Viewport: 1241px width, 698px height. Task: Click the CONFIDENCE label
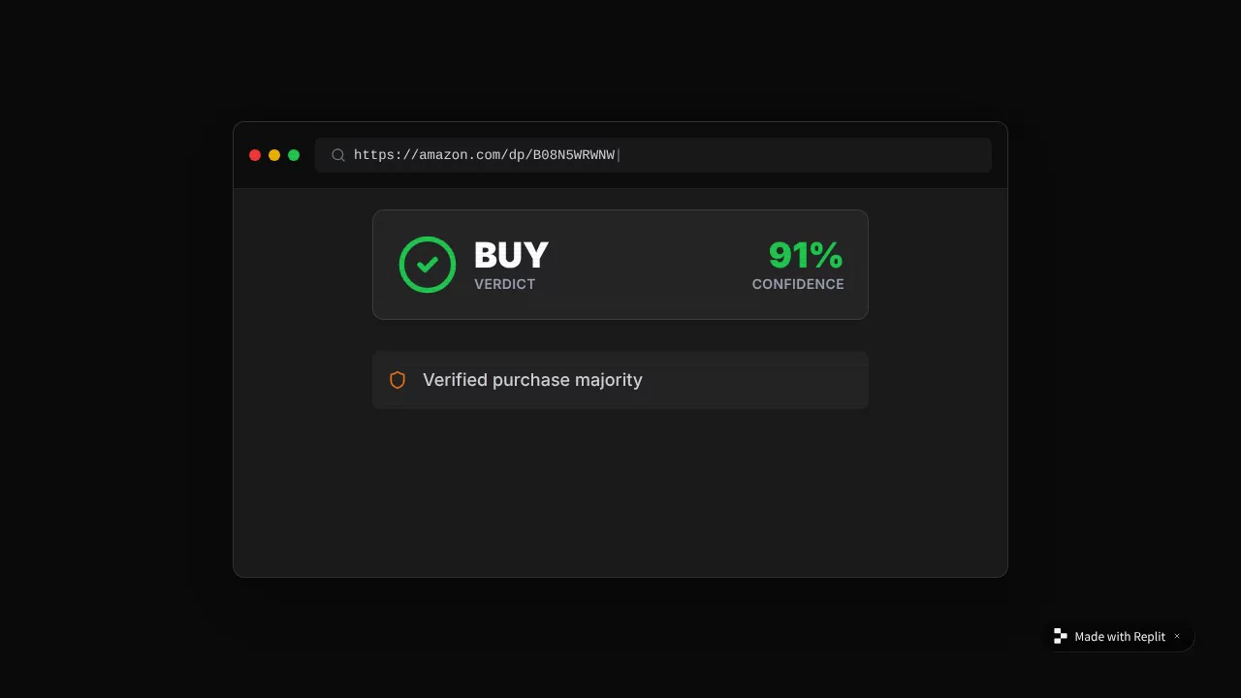click(x=798, y=284)
